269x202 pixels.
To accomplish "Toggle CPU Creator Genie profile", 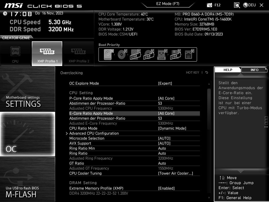I will click(15, 54).
